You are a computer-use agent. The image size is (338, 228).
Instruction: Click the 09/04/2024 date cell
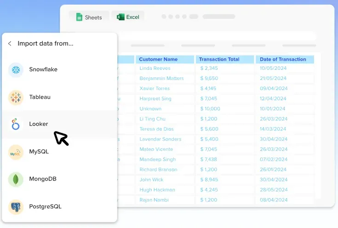(285, 89)
